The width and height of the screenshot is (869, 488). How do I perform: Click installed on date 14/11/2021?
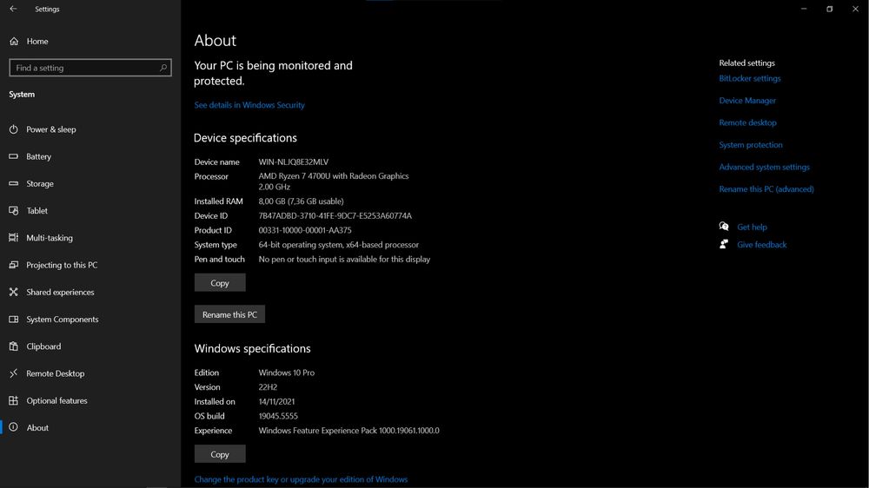click(276, 401)
